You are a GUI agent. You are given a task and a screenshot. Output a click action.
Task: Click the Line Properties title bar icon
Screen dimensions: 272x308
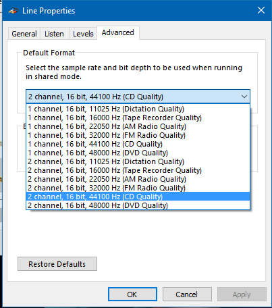click(13, 11)
